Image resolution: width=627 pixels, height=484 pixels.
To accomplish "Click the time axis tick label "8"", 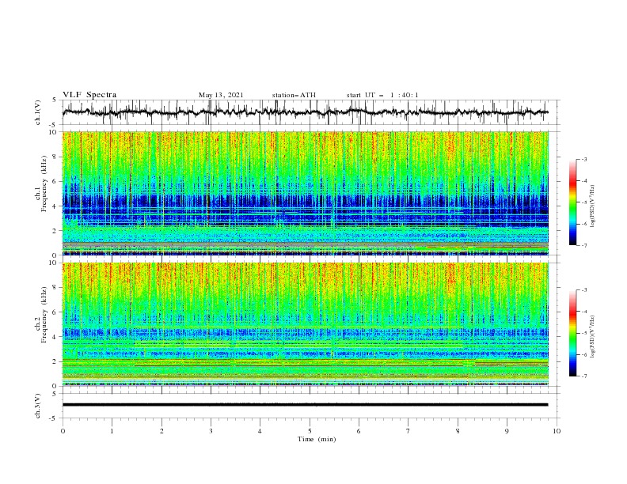I will pyautogui.click(x=458, y=431).
